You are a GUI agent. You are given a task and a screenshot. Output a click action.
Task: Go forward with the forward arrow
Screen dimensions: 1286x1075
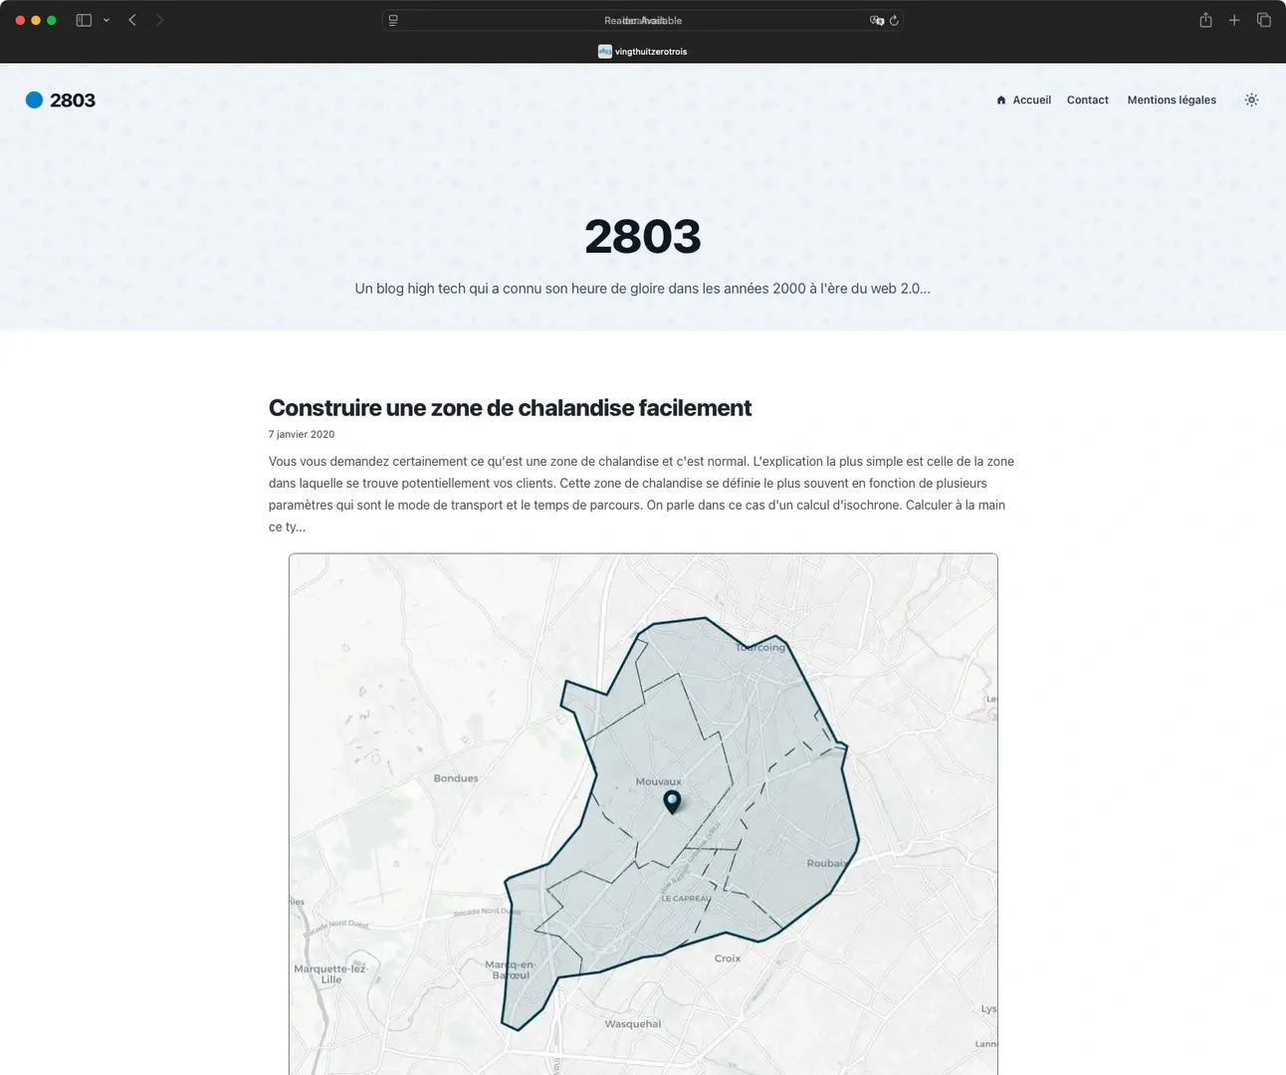(159, 20)
